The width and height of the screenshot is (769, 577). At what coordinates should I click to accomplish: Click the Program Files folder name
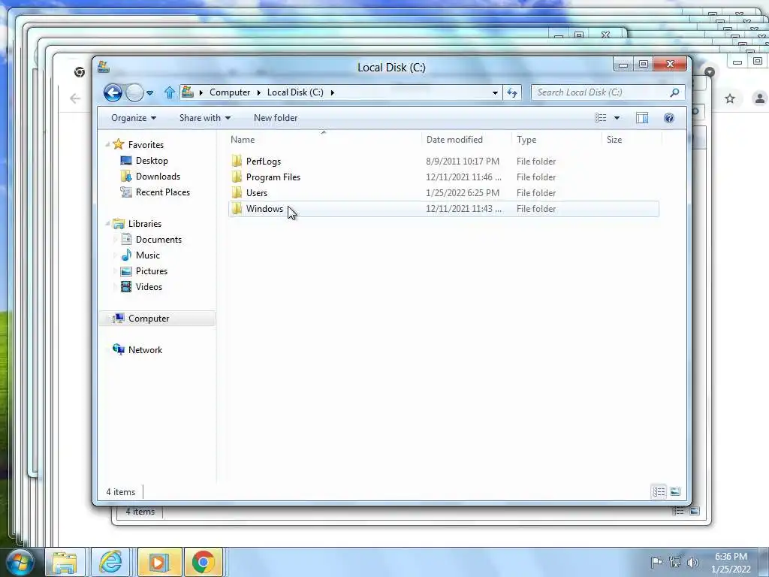273,177
